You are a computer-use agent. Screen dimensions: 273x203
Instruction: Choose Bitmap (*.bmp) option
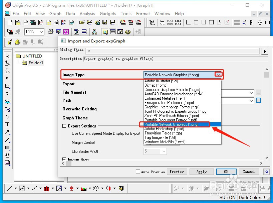(x=156, y=85)
